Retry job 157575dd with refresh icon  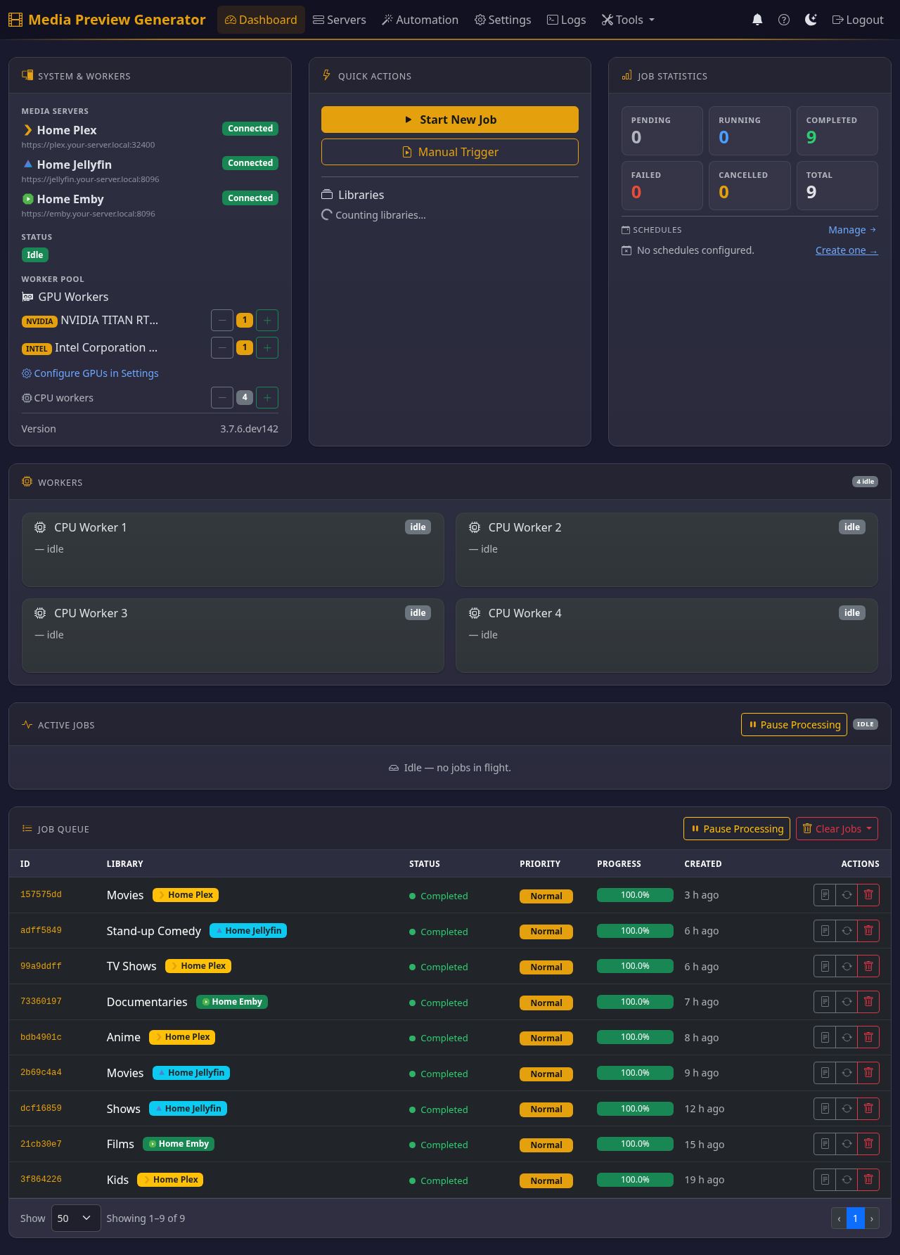tap(847, 895)
